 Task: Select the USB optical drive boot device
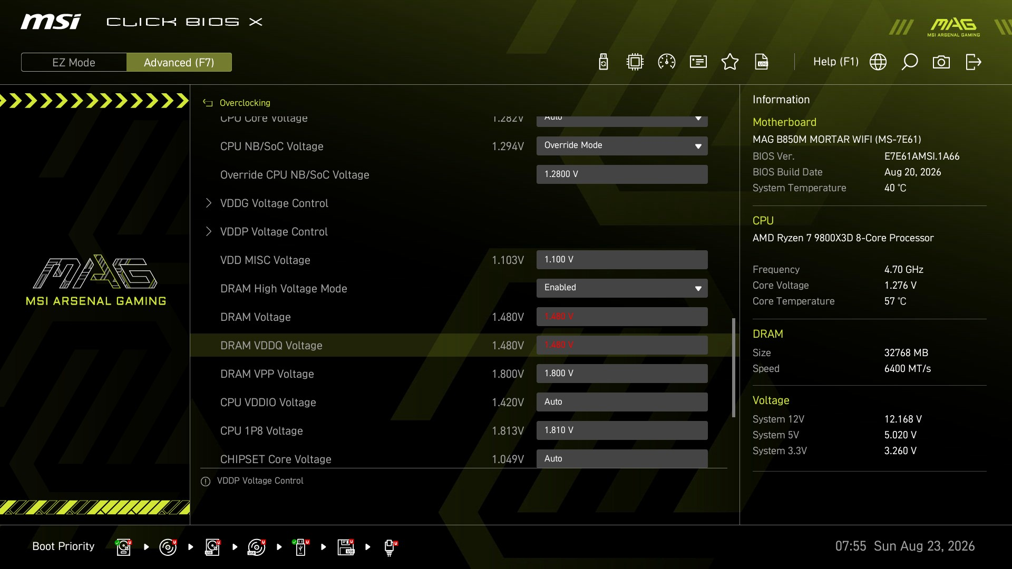(x=257, y=547)
